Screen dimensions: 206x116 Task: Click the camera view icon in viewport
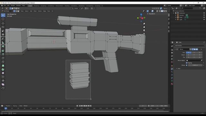click(144, 30)
